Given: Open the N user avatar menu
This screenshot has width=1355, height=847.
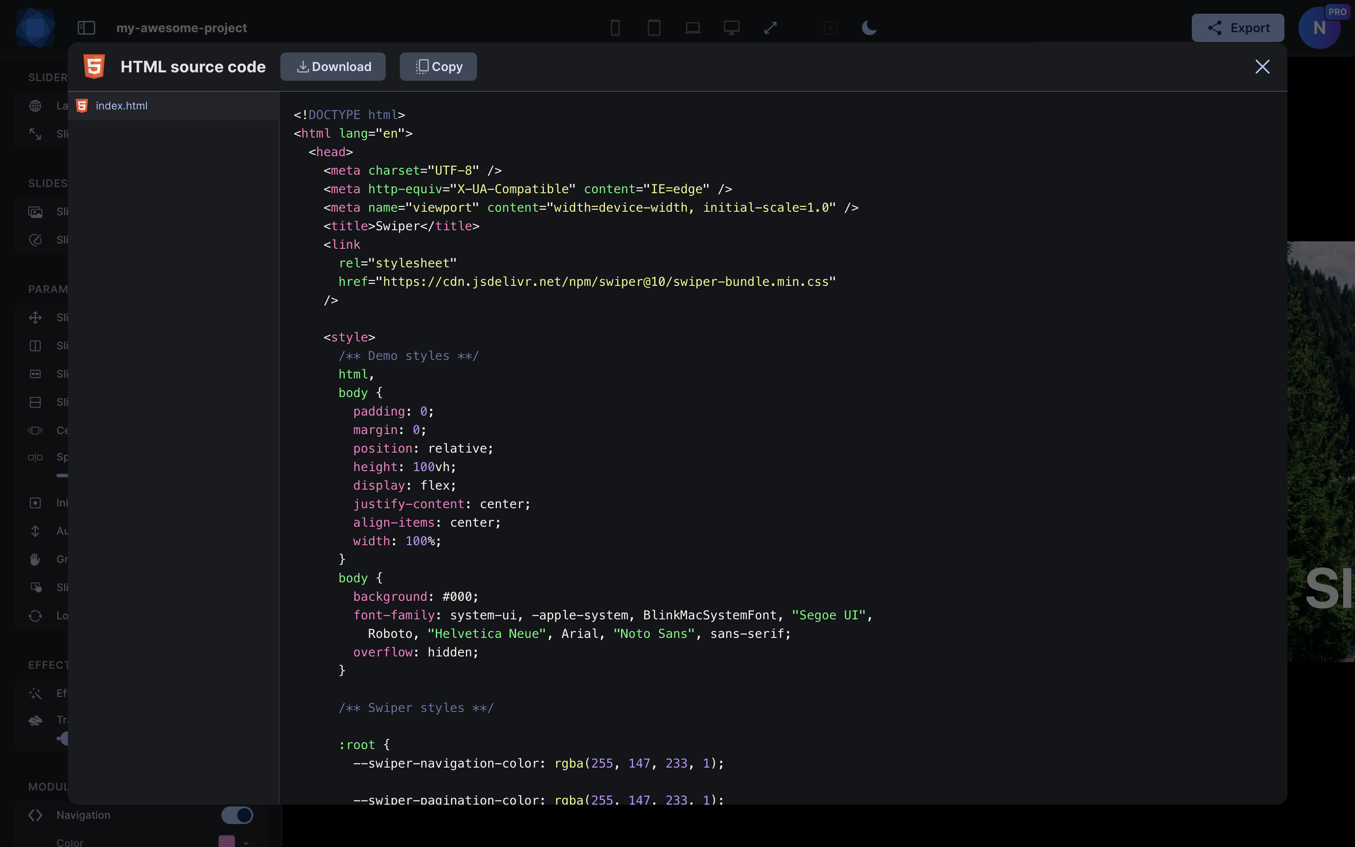Looking at the screenshot, I should pyautogui.click(x=1318, y=28).
